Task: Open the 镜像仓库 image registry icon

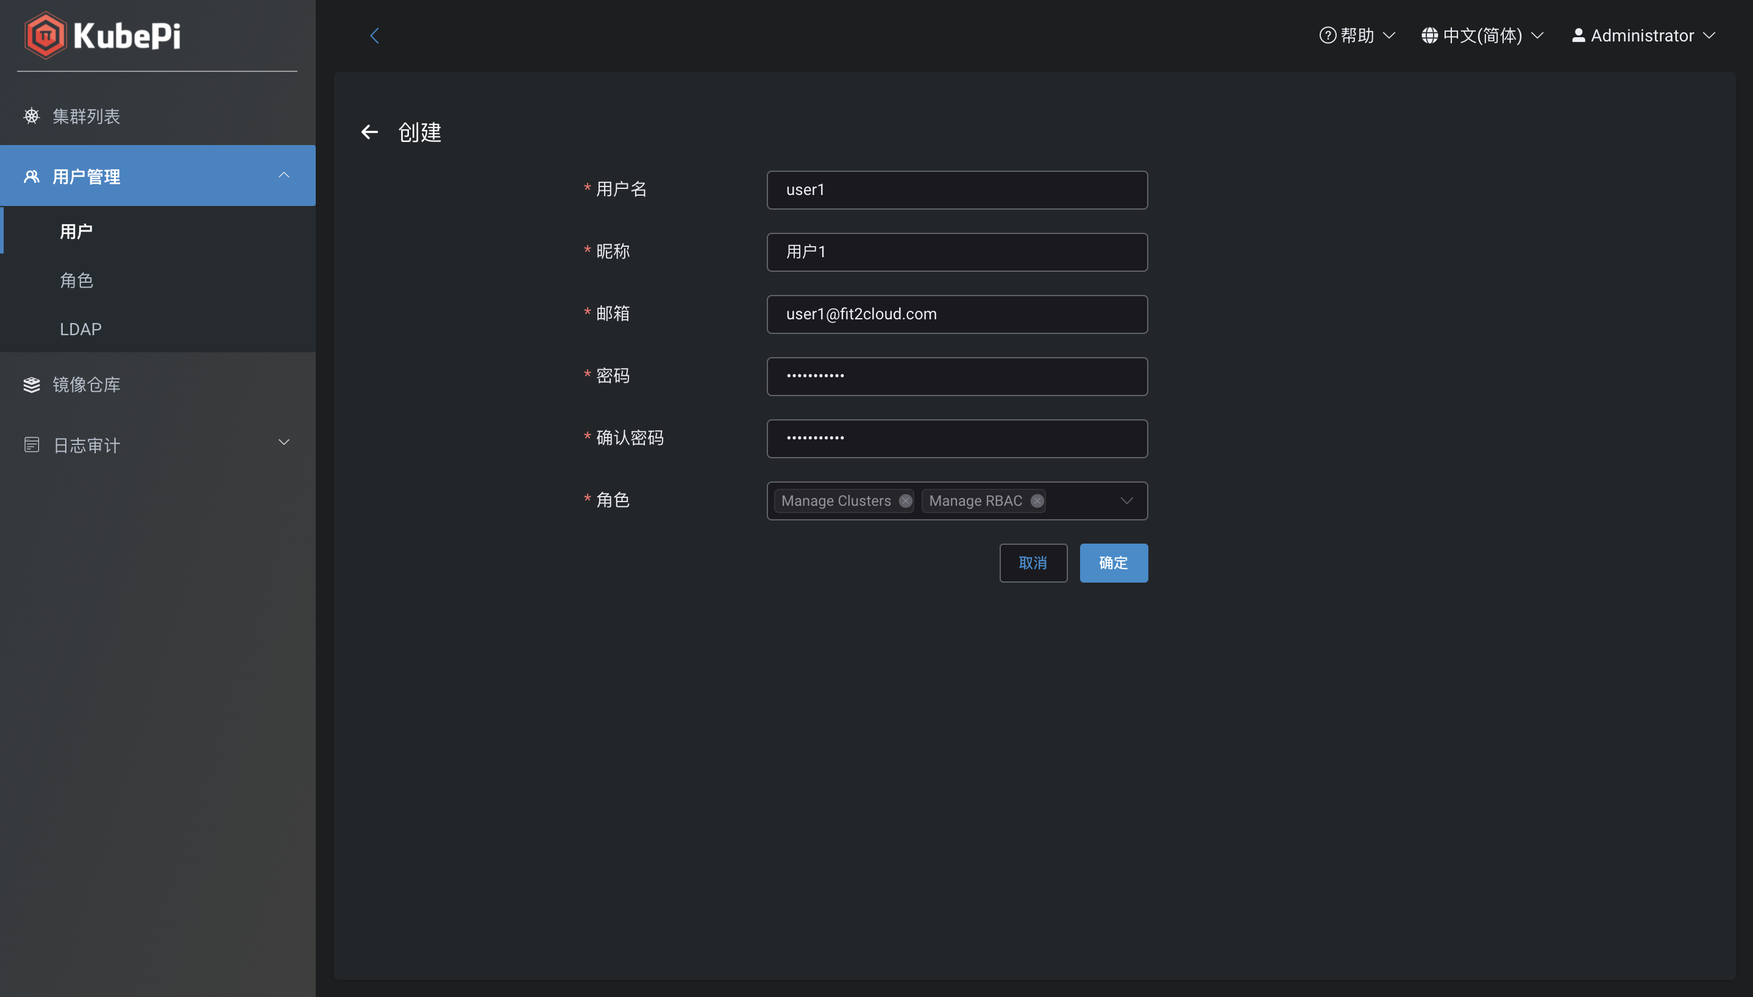Action: point(32,384)
